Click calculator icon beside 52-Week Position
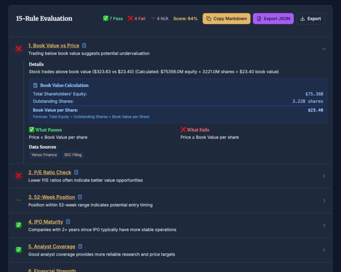The image size is (341, 272). [x=80, y=197]
